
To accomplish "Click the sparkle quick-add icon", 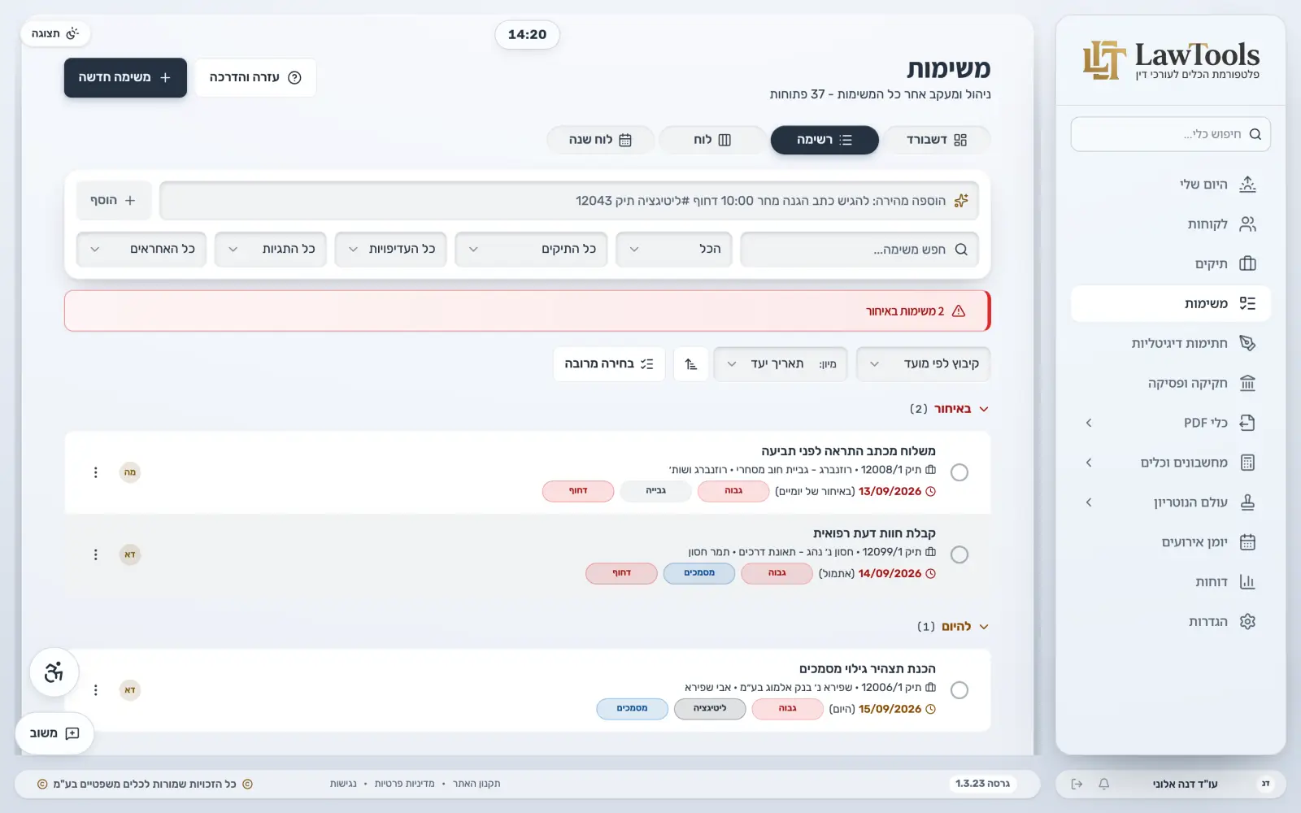I will [x=961, y=201].
